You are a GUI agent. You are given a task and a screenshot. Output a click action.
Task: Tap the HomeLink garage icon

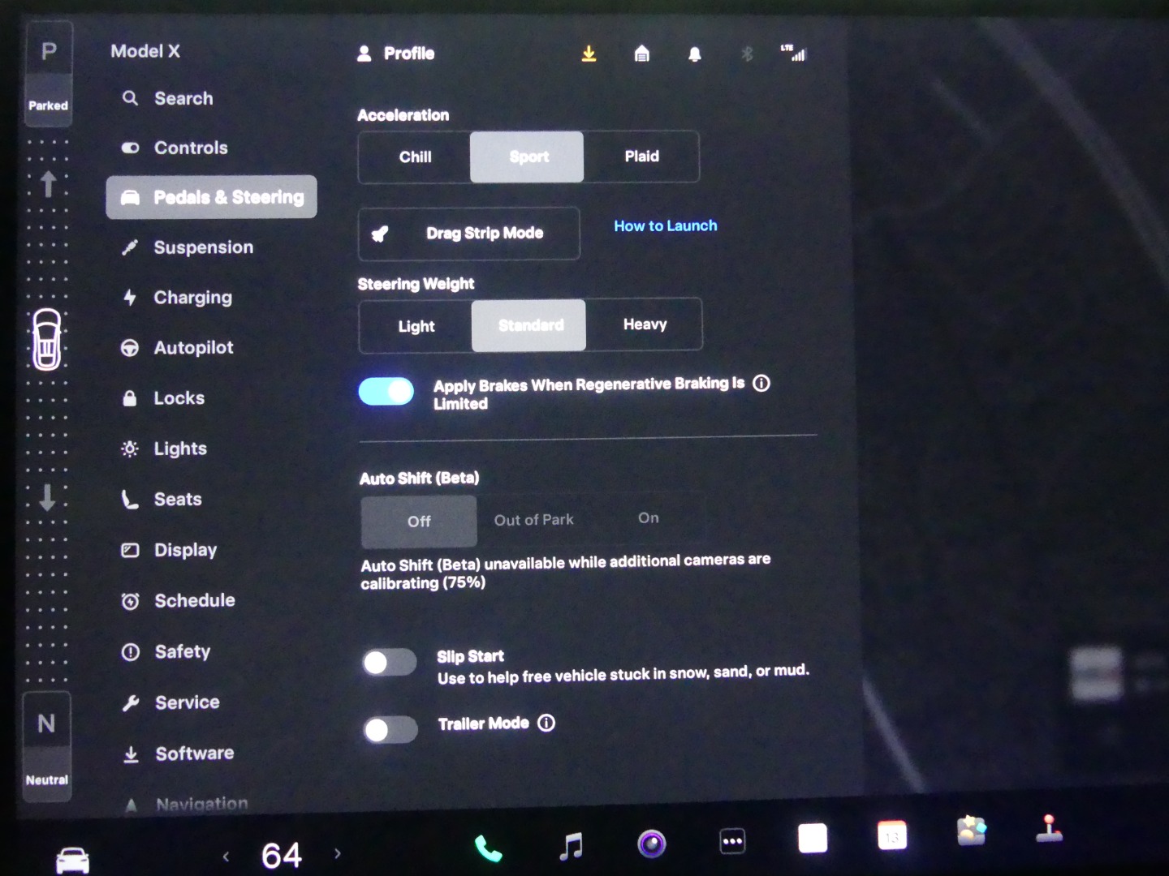pos(642,54)
